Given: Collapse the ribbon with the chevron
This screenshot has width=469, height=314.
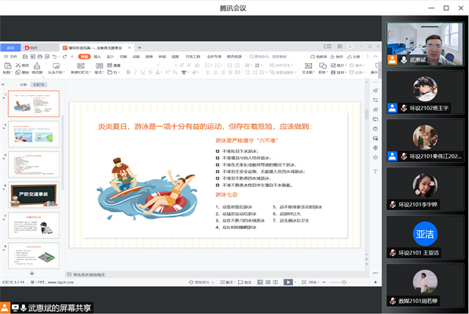Looking at the screenshot, I should tap(375, 56).
